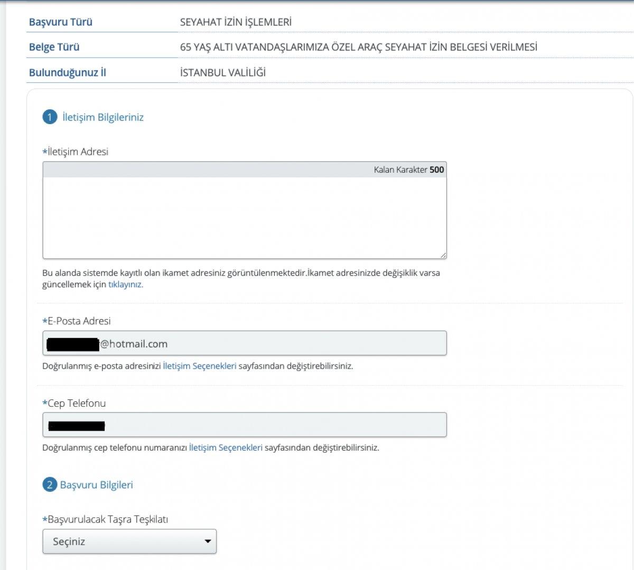Expand the Seçiniz dropdown for Taşra Teşkilatı
634x570 pixels.
coord(129,541)
